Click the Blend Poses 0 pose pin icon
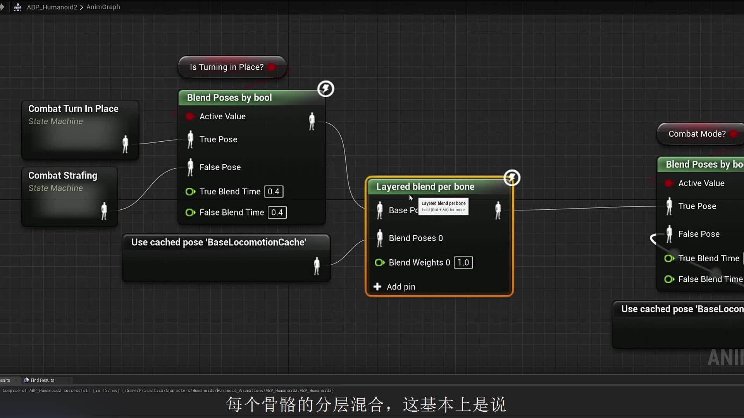The image size is (744, 418). point(379,238)
